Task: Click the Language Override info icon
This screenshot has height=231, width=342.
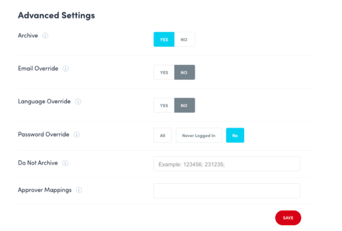Action: [78, 102]
